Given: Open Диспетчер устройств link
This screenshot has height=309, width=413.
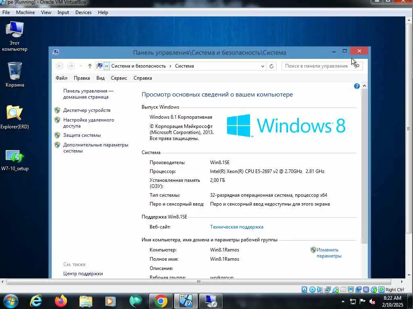Looking at the screenshot, I should [x=87, y=110].
